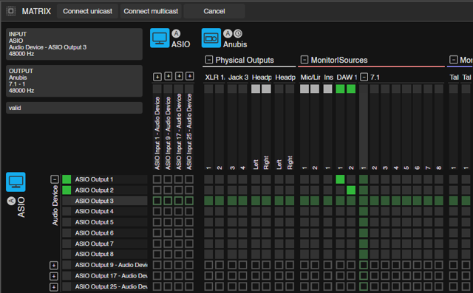This screenshot has width=473, height=293.
Task: Select the ASIO Output 3 row
Action: coord(105,201)
